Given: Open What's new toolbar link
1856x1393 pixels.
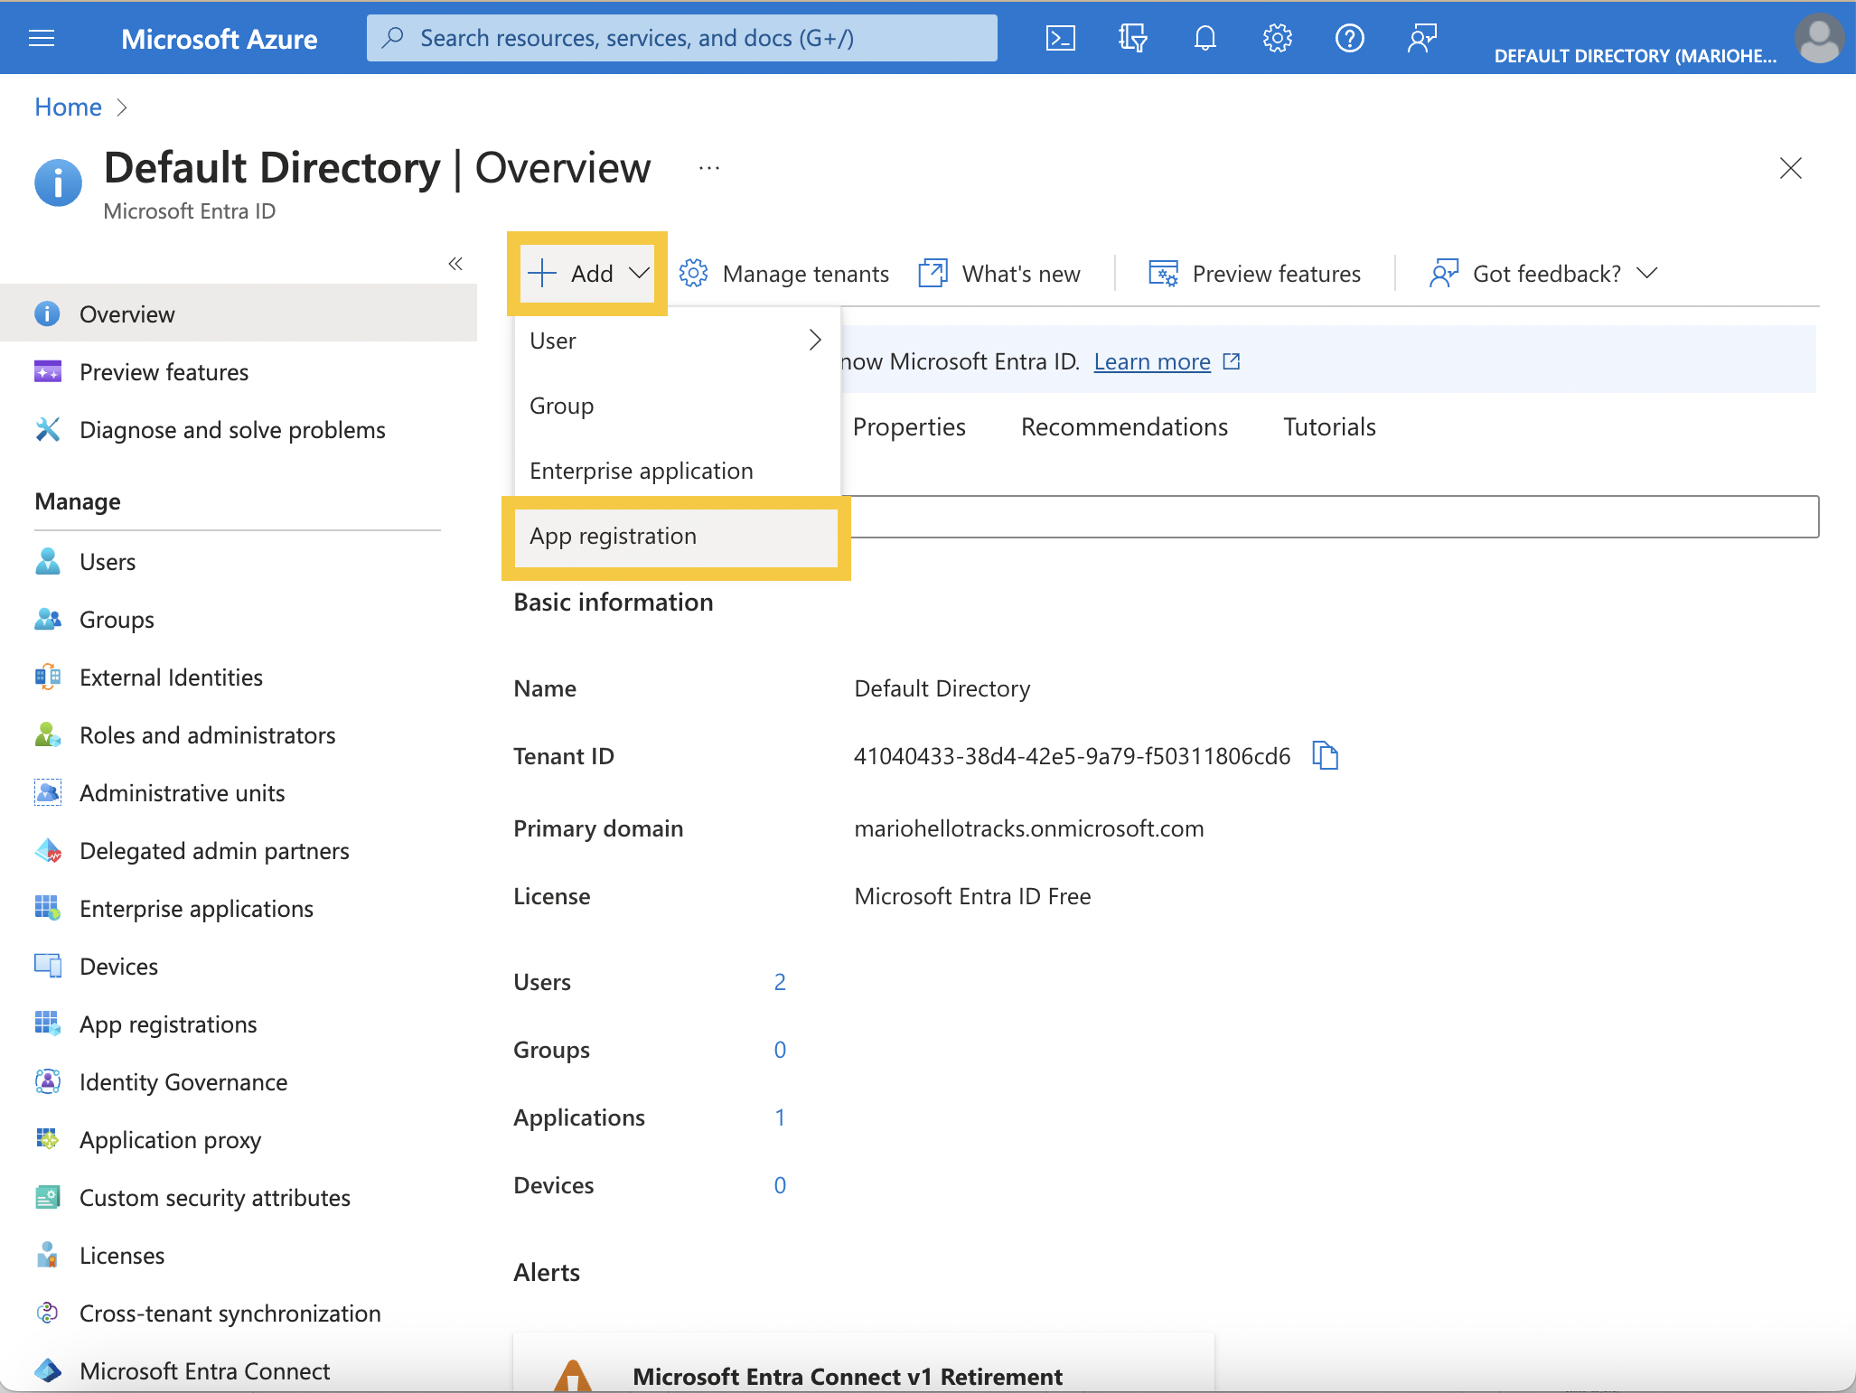Looking at the screenshot, I should pyautogui.click(x=999, y=273).
